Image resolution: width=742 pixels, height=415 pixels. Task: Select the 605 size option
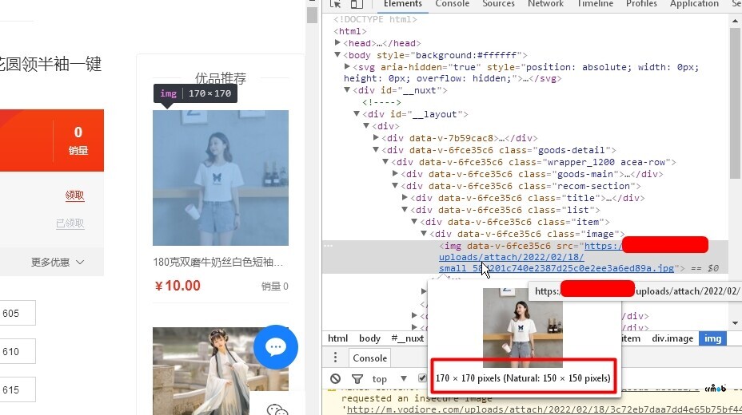coord(17,313)
